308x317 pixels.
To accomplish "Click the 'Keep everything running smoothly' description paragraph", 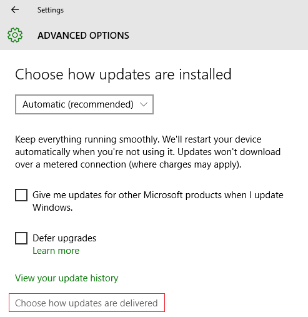I will tap(148, 152).
